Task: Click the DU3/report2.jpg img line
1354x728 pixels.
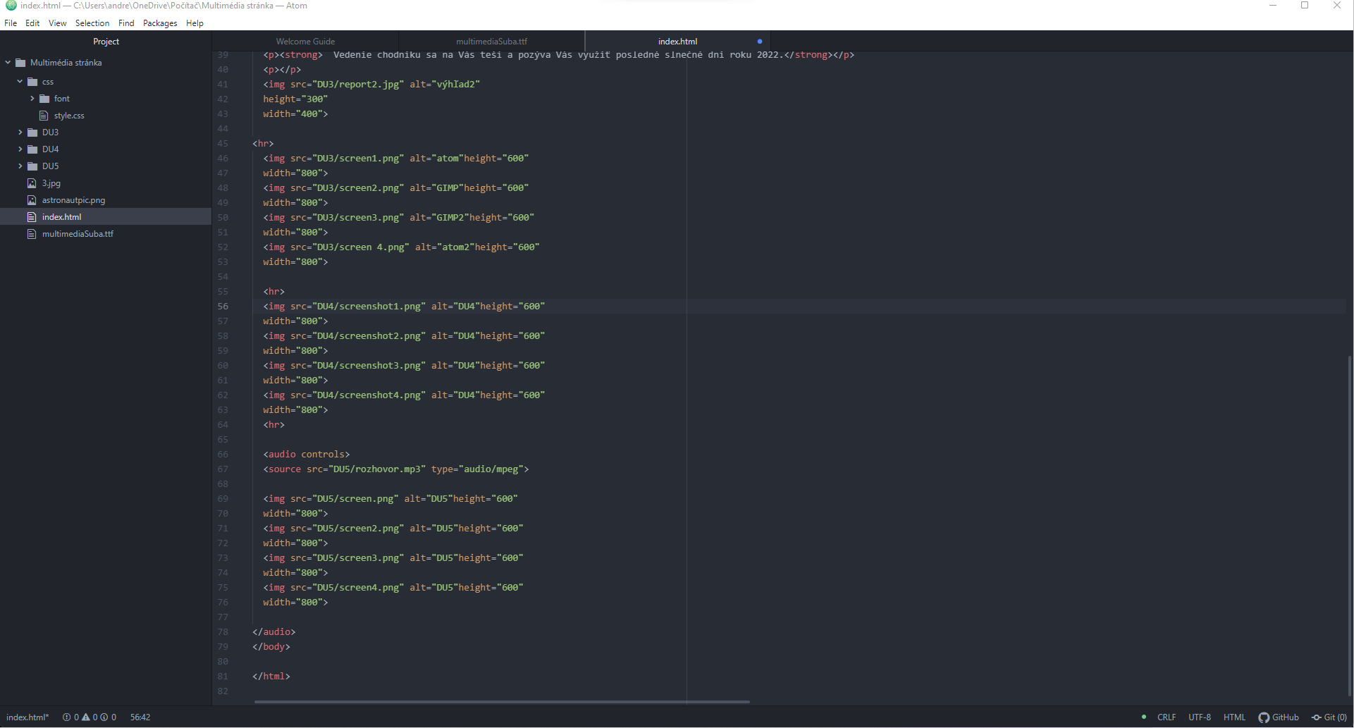Action: coord(371,85)
